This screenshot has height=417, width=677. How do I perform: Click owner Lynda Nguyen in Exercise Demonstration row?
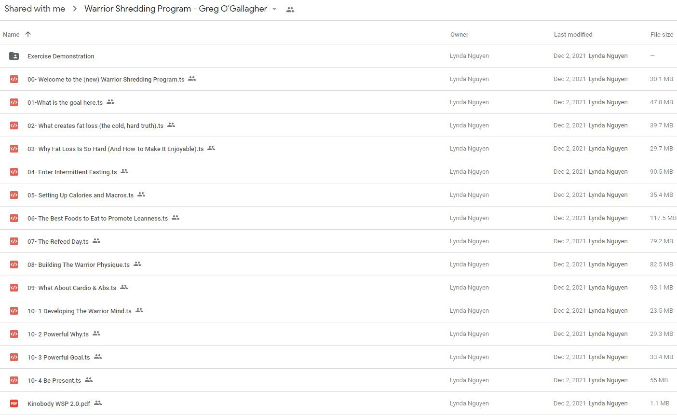pos(469,56)
